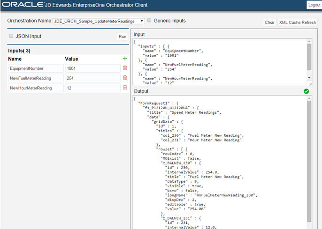Click XML Cache Refresh button
Screen dimensions: 322x229
pyautogui.click(x=297, y=22)
